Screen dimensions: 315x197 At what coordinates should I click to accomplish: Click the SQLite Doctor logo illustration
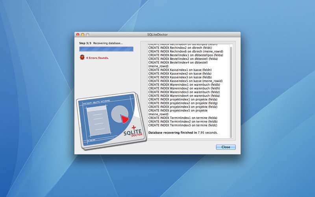[111, 121]
